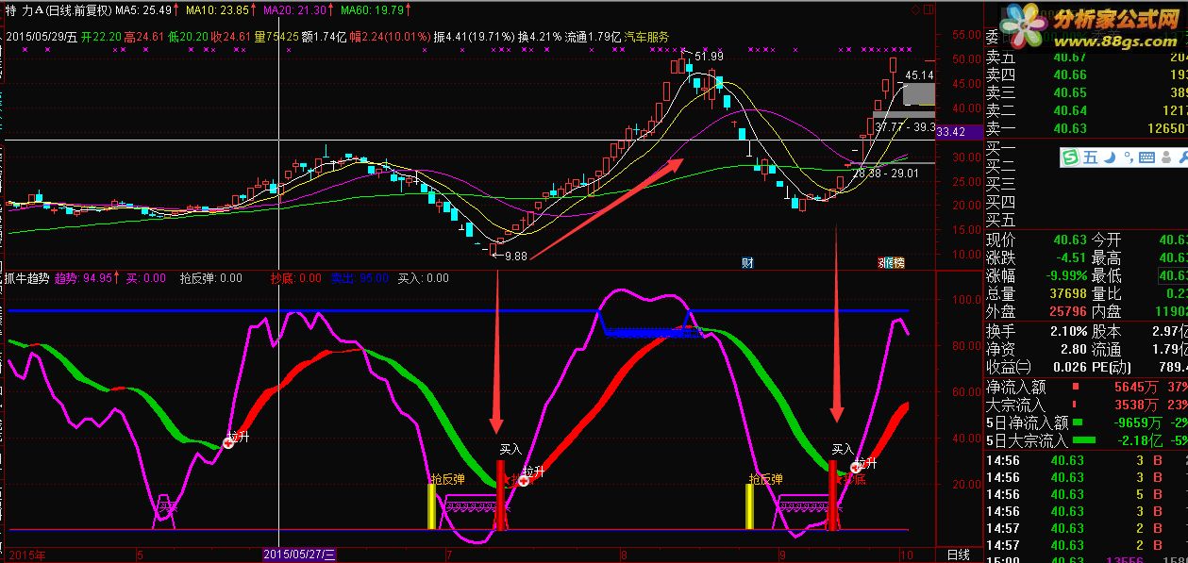Image resolution: width=1188 pixels, height=563 pixels.
Task: Select the 卖四 order book row
Action: point(1086,75)
